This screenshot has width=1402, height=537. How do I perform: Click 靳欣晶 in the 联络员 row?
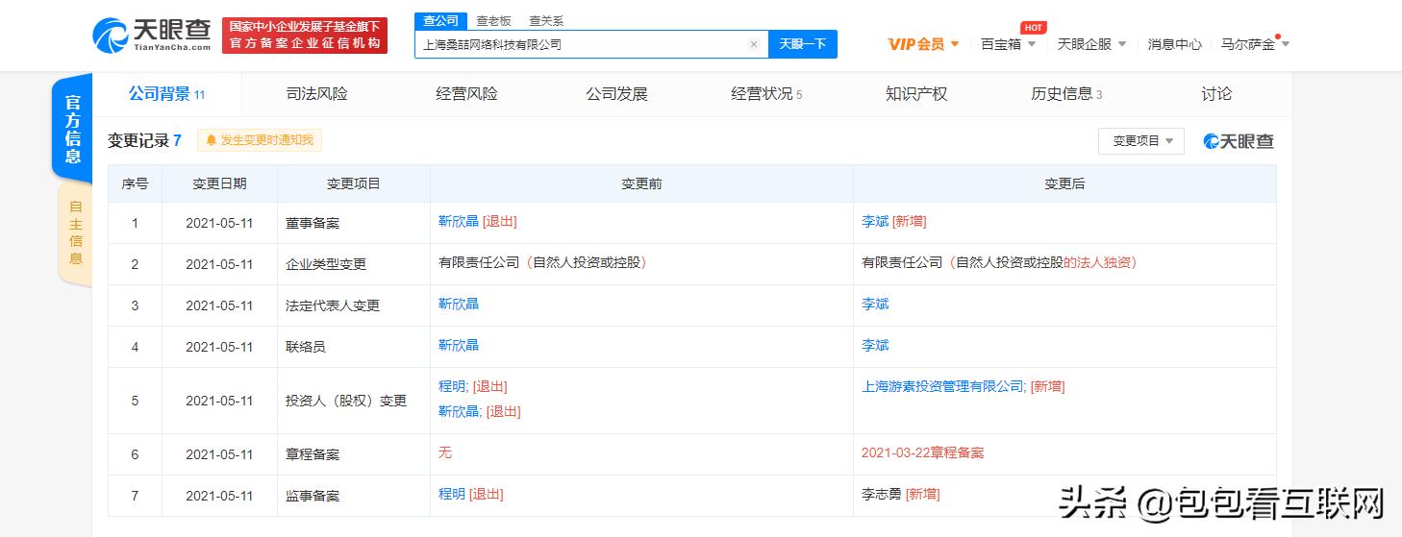click(459, 345)
